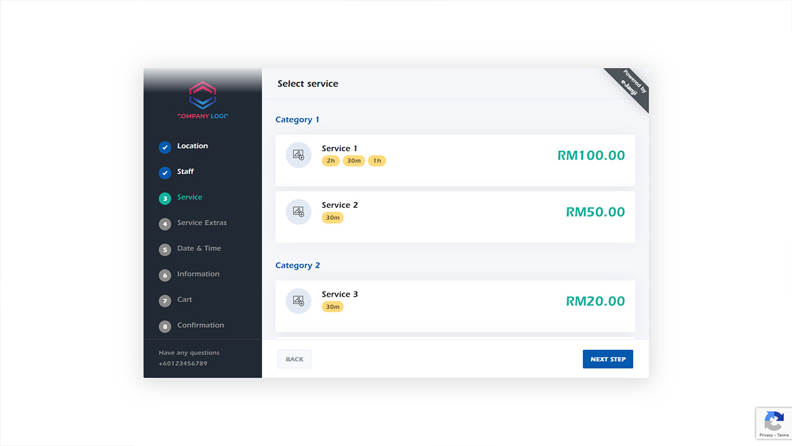Click the Staff step checkmark icon

pyautogui.click(x=165, y=173)
